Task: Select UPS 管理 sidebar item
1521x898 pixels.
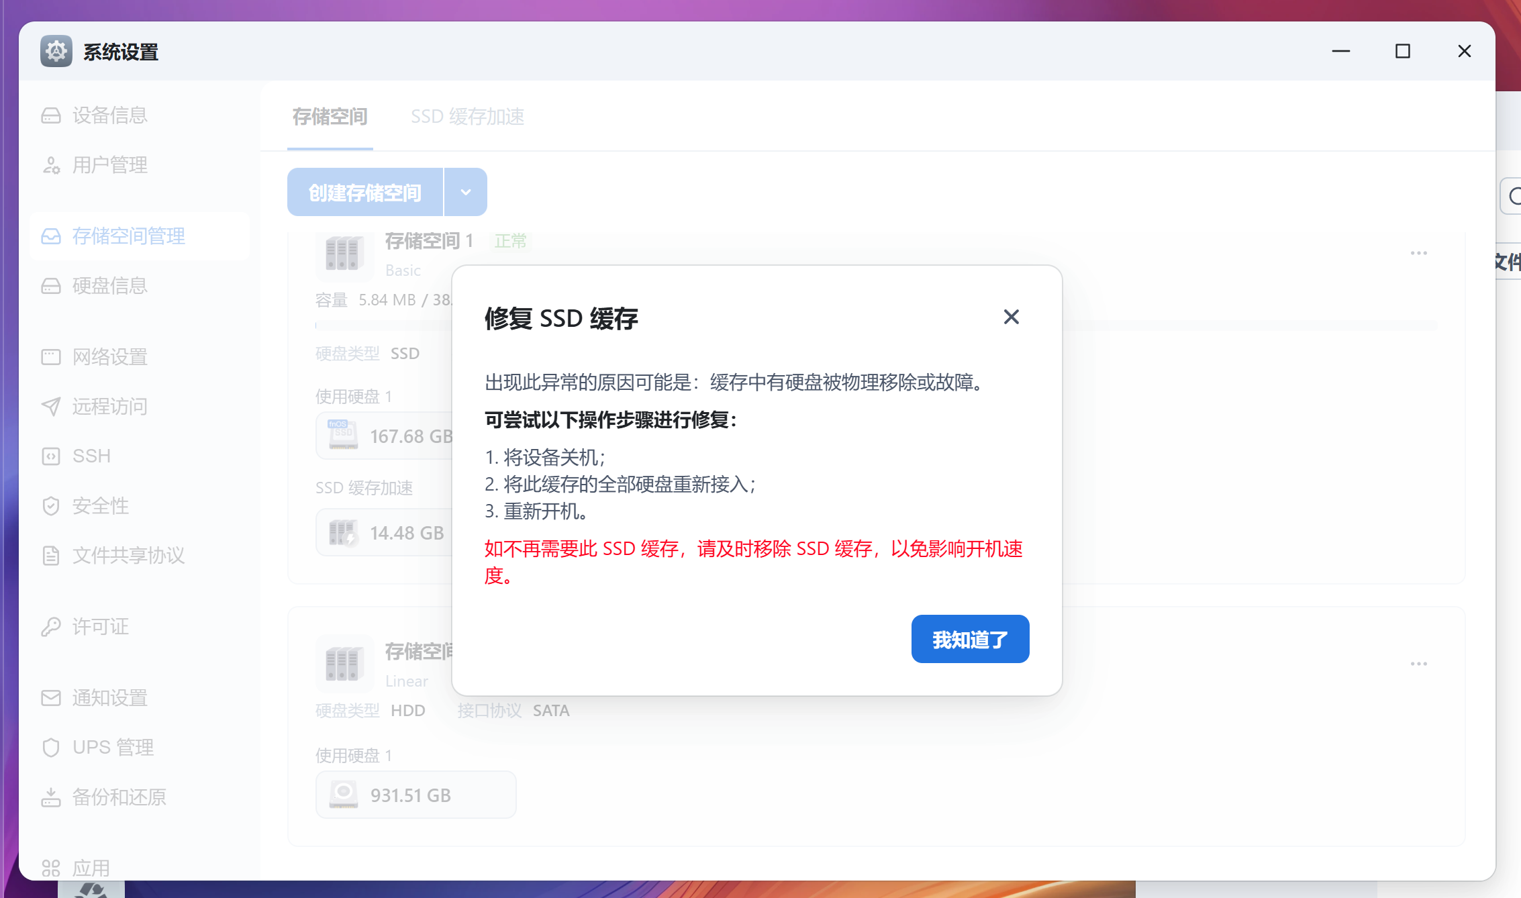Action: click(113, 746)
